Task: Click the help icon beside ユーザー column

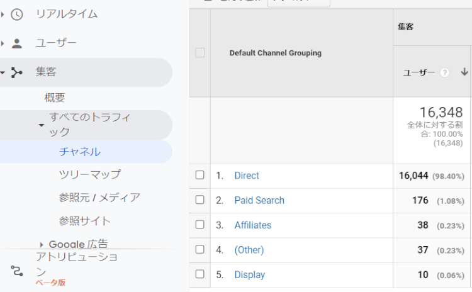Action: [444, 72]
